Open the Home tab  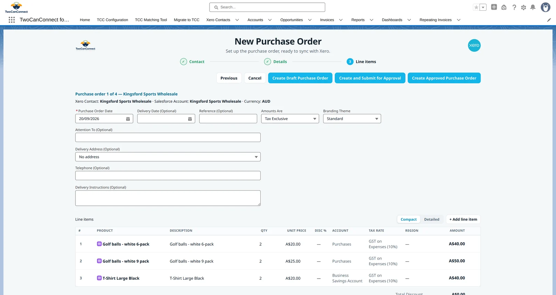85,20
